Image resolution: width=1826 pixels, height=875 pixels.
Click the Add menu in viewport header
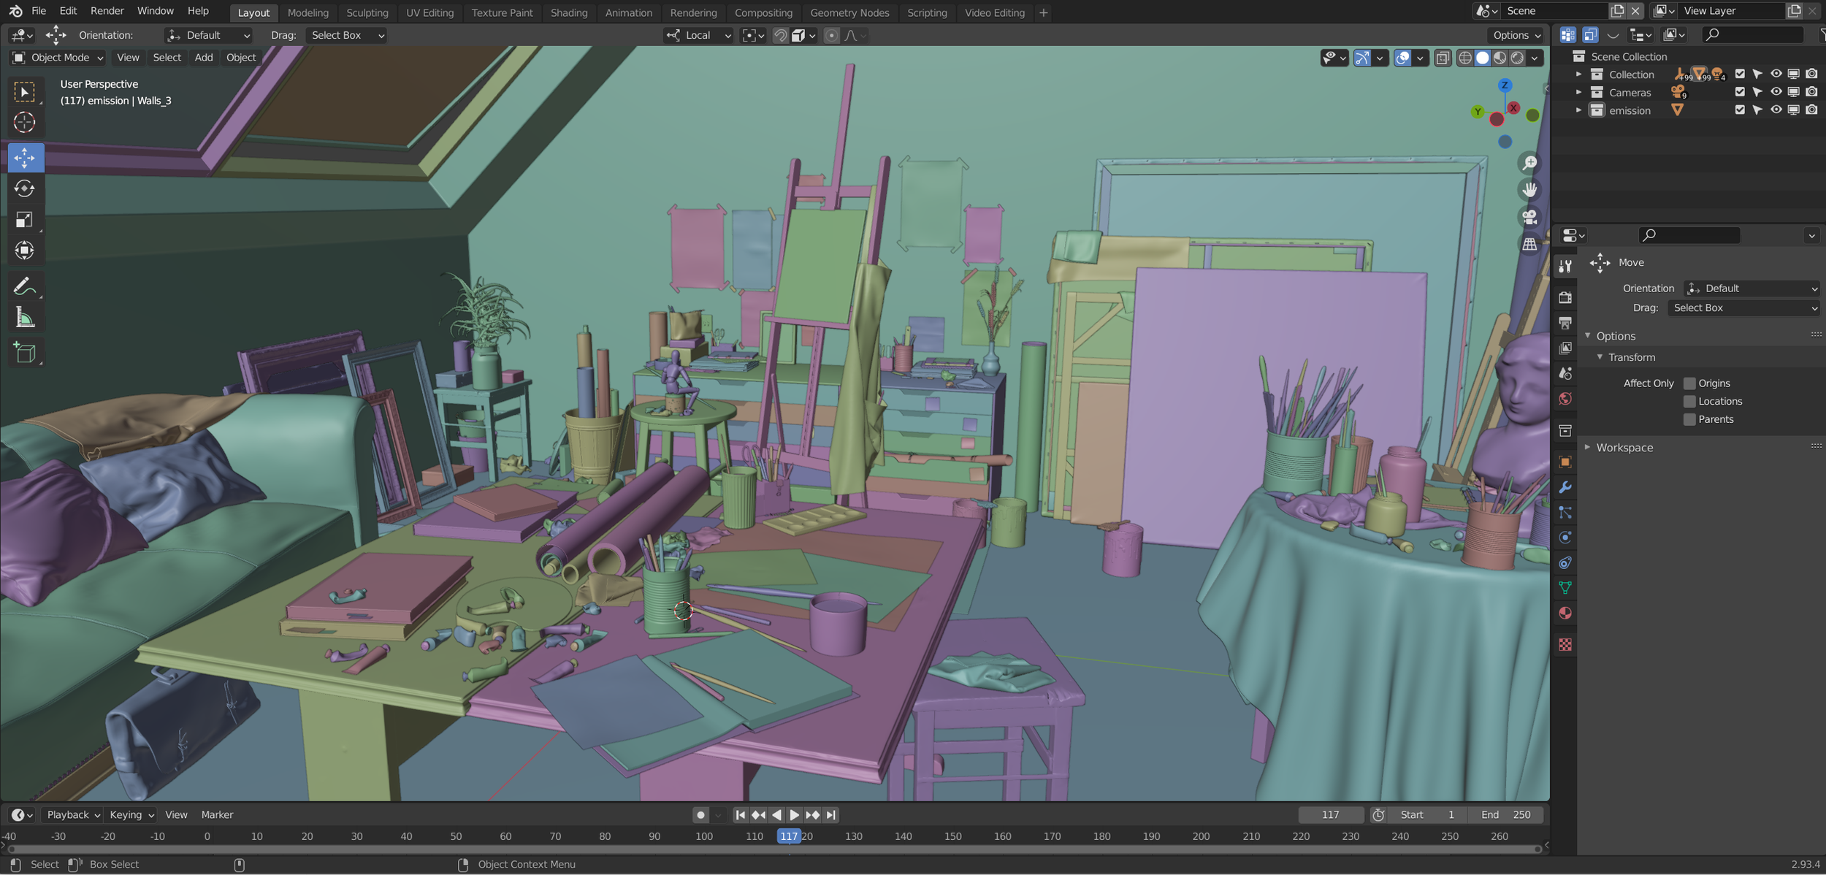(204, 58)
